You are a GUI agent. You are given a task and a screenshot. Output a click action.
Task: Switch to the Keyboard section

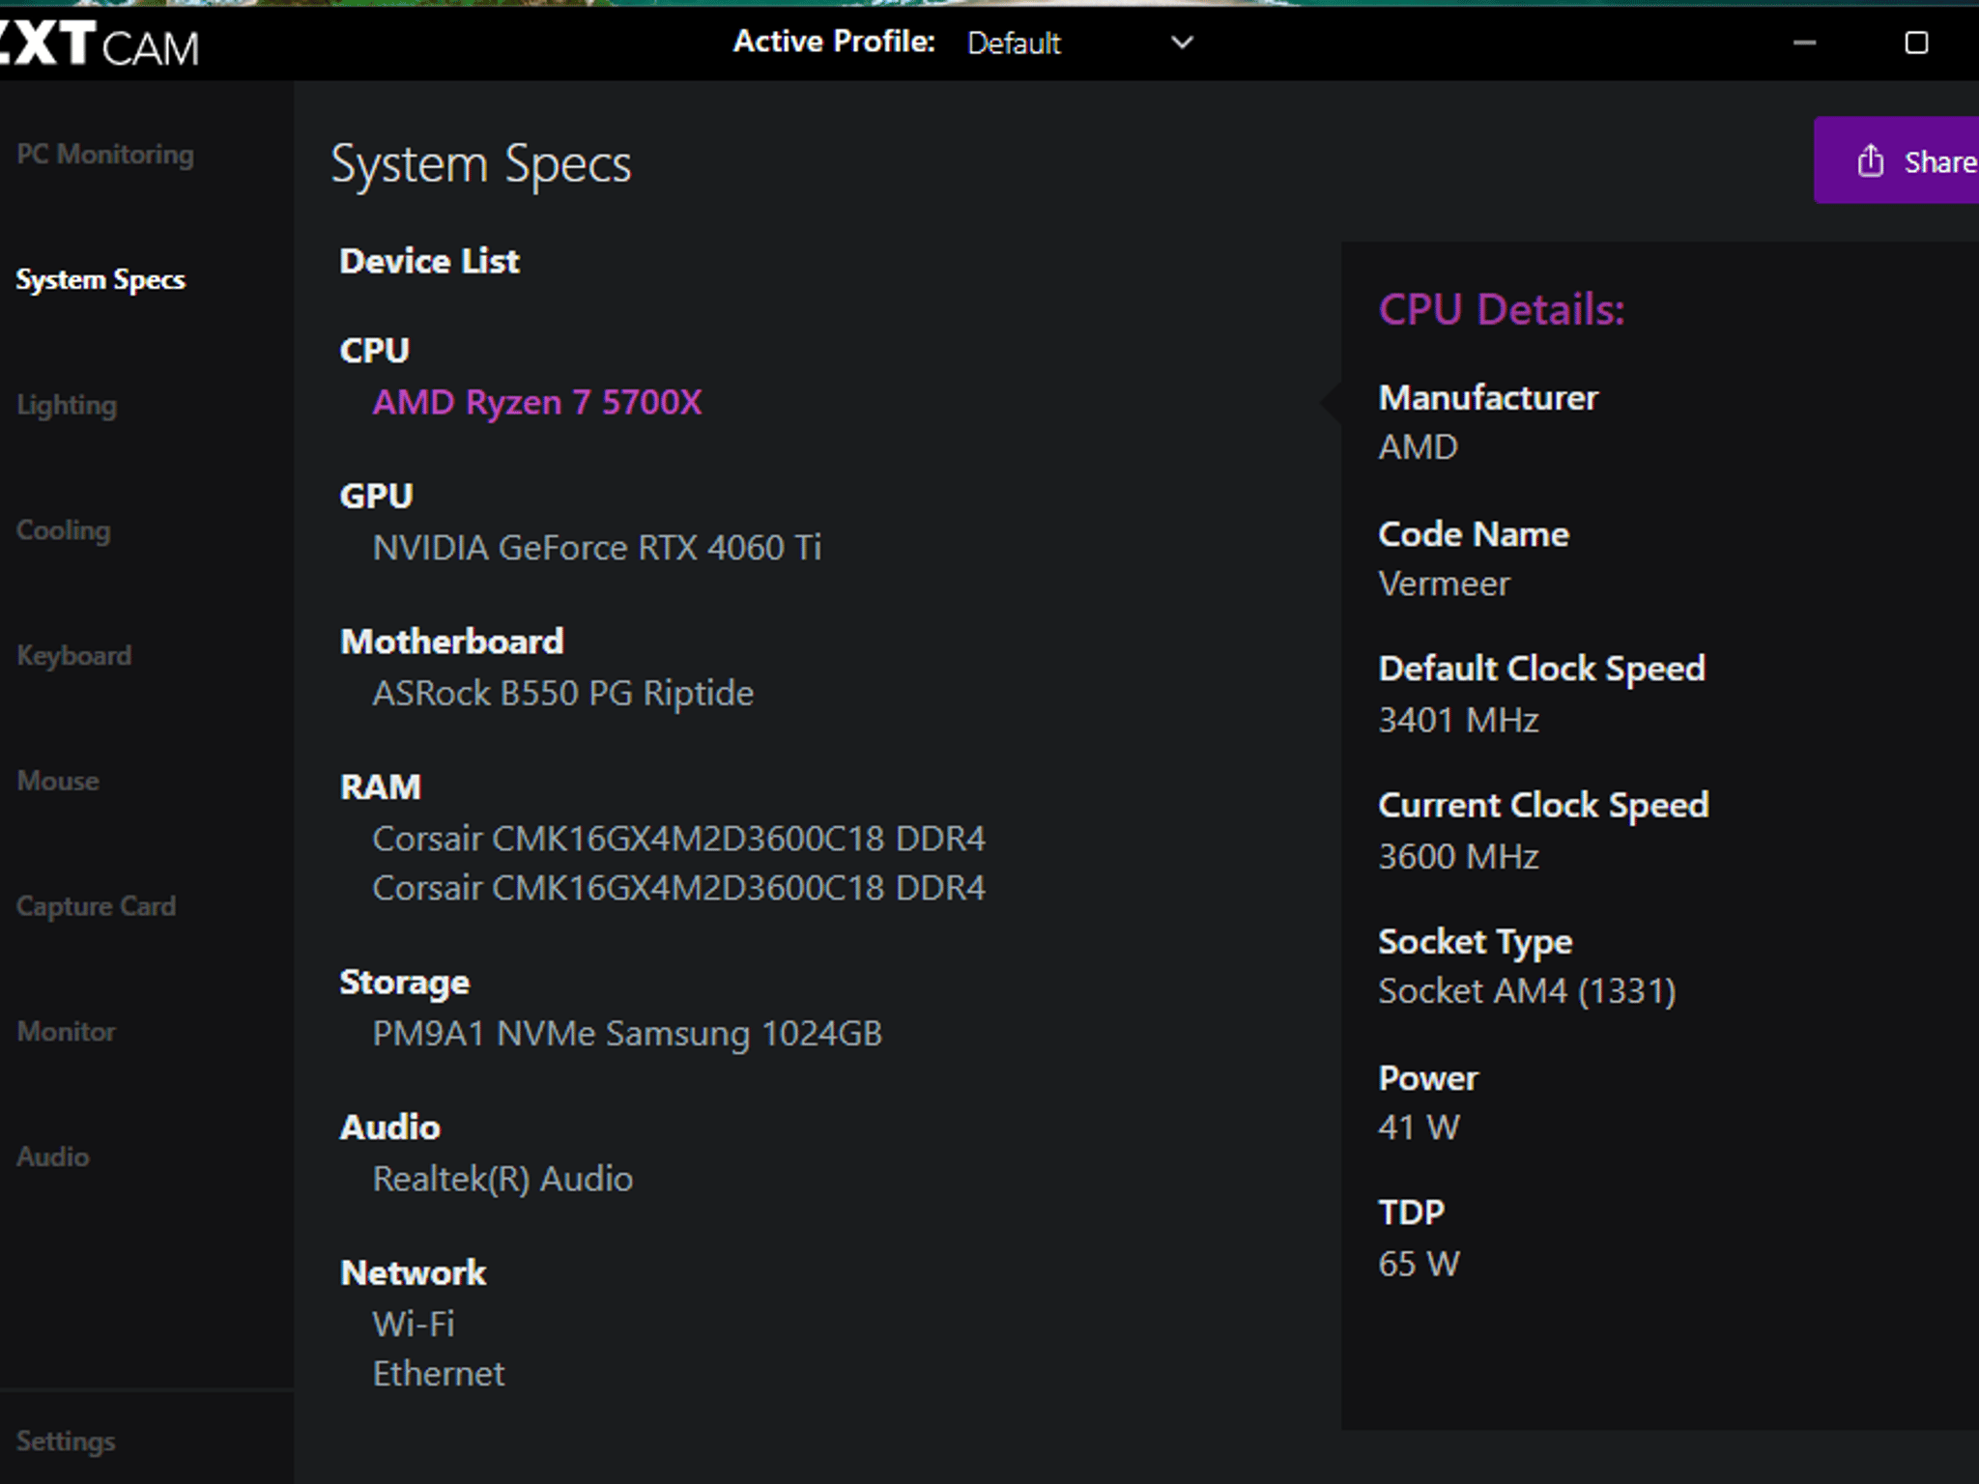click(x=74, y=656)
